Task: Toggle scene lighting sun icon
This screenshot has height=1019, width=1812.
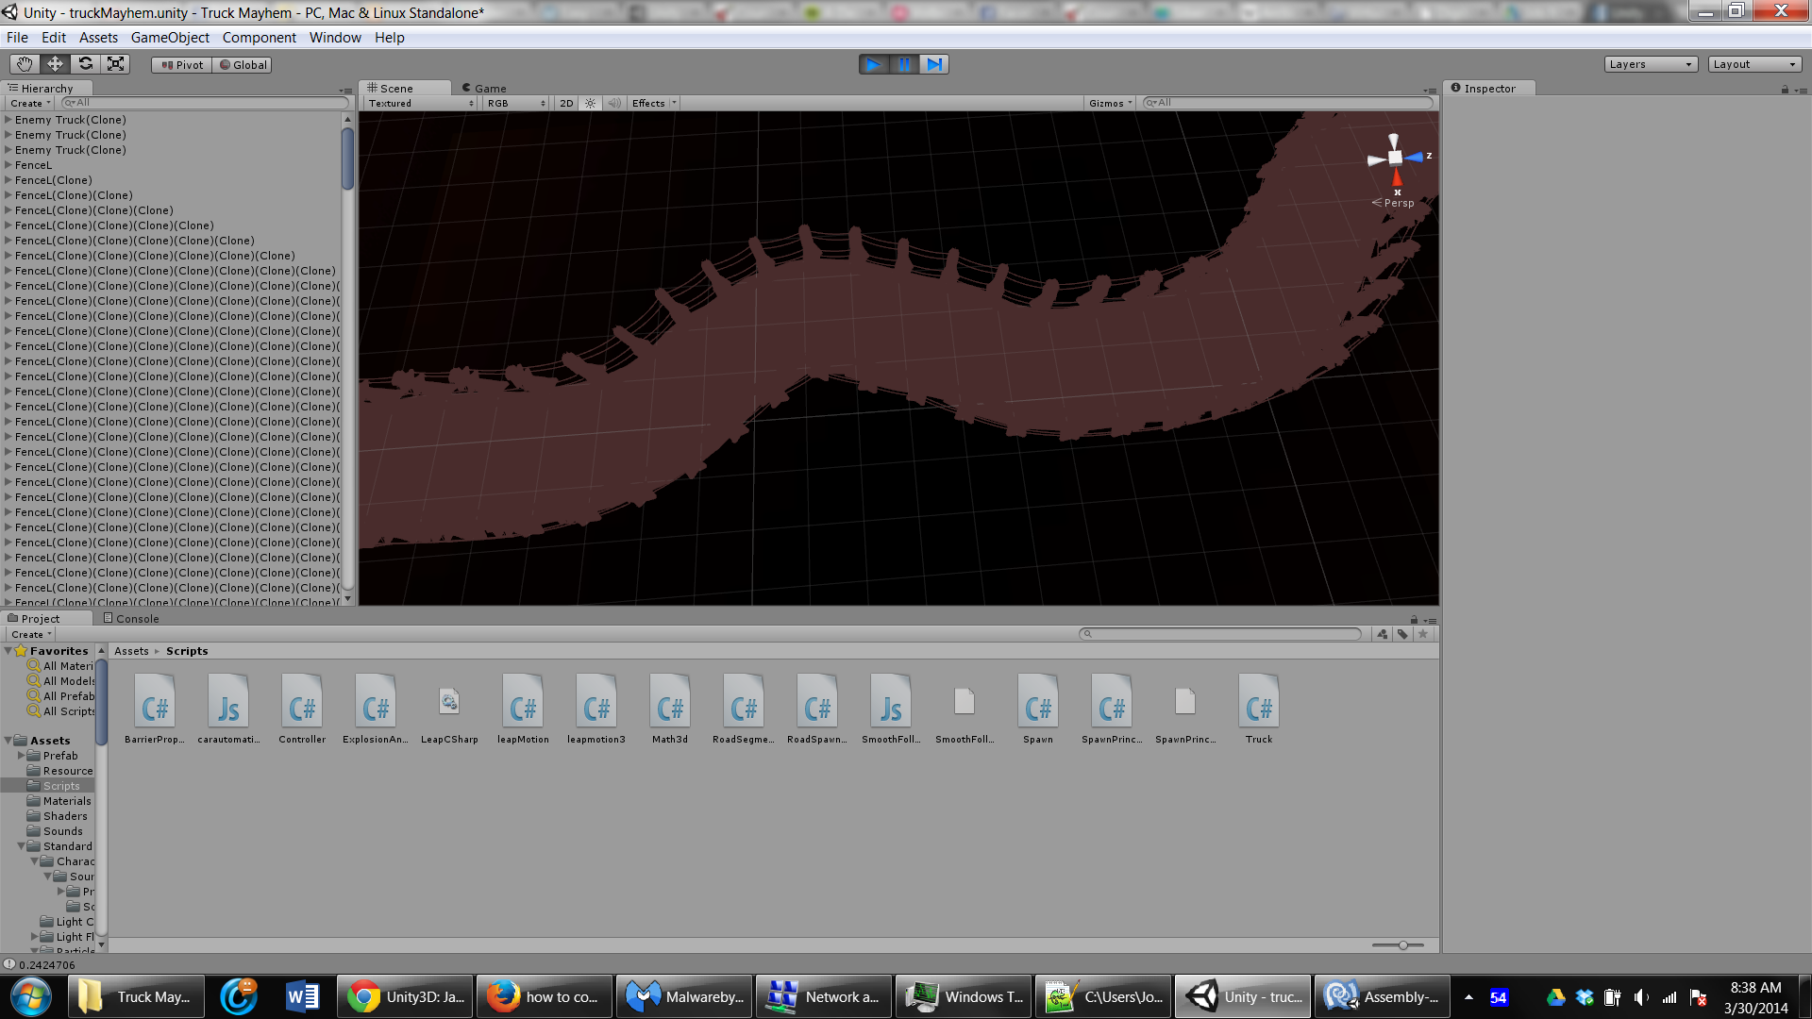Action: coord(590,103)
